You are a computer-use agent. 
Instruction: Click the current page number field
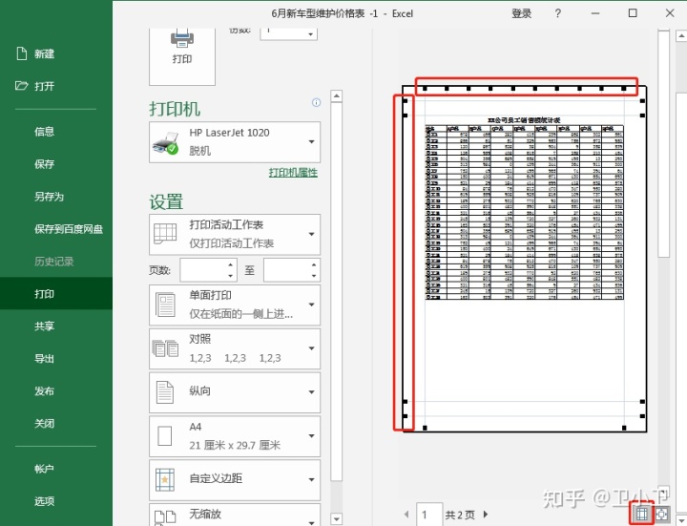429,515
